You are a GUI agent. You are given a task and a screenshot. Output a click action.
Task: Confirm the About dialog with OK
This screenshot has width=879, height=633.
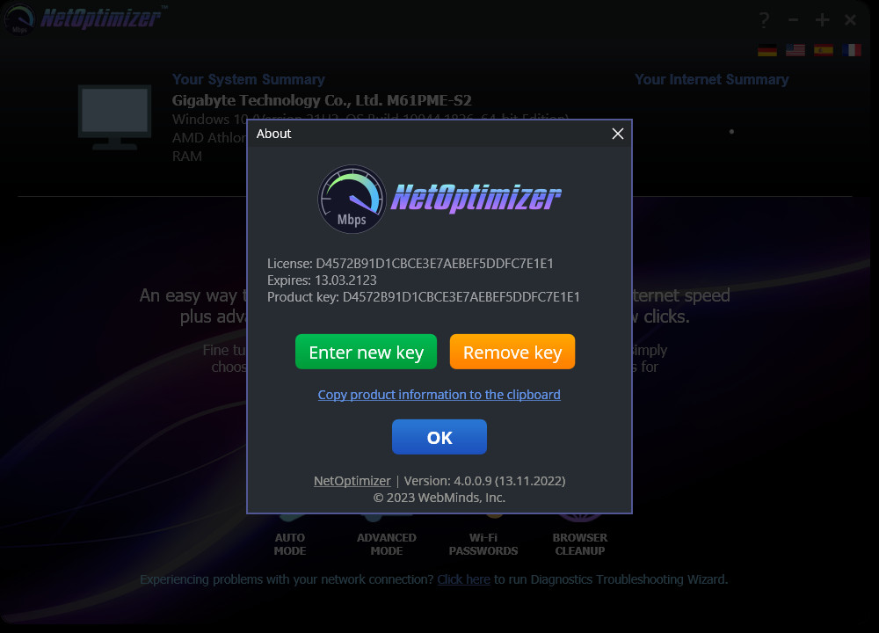click(439, 437)
